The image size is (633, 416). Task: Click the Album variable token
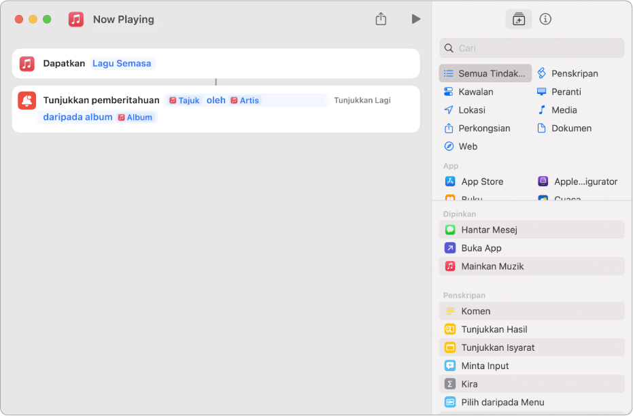[135, 118]
